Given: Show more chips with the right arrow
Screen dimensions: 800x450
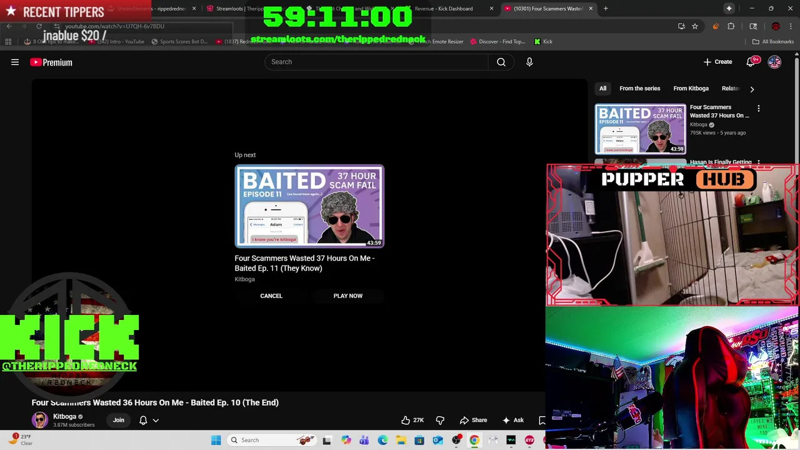Looking at the screenshot, I should click(752, 89).
